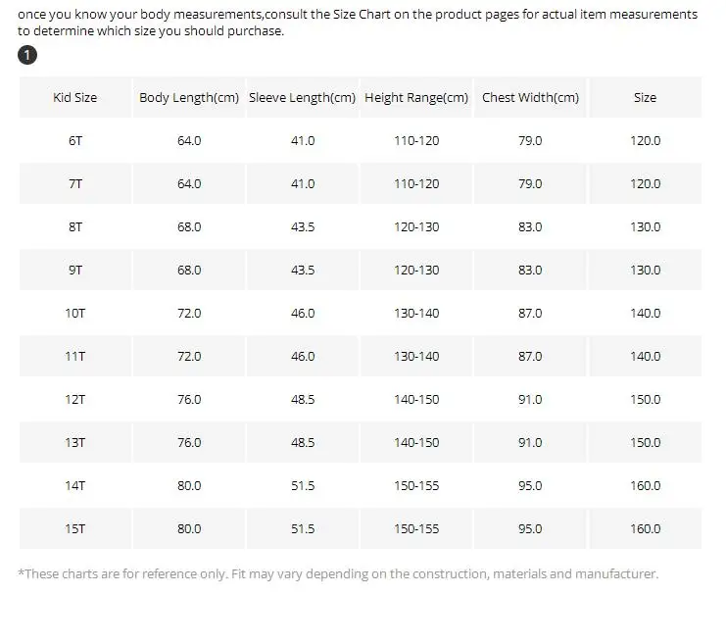The height and width of the screenshot is (644, 726).
Task: Click the 15T kid size cell
Action: point(75,528)
